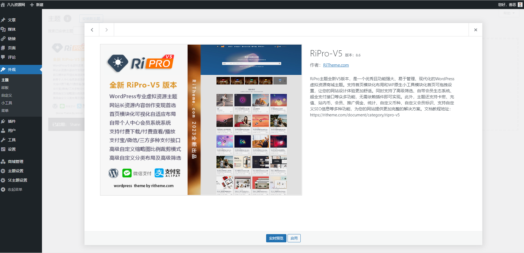The width and height of the screenshot is (524, 253).
Task: Click the chain icon for 链接
Action: 3,39
